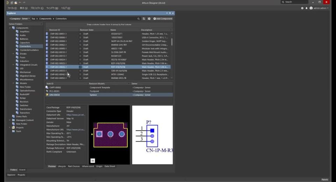Click the schematic symbol preview thumbnail
The height and width of the screenshot is (182, 336).
pyautogui.click(x=152, y=135)
